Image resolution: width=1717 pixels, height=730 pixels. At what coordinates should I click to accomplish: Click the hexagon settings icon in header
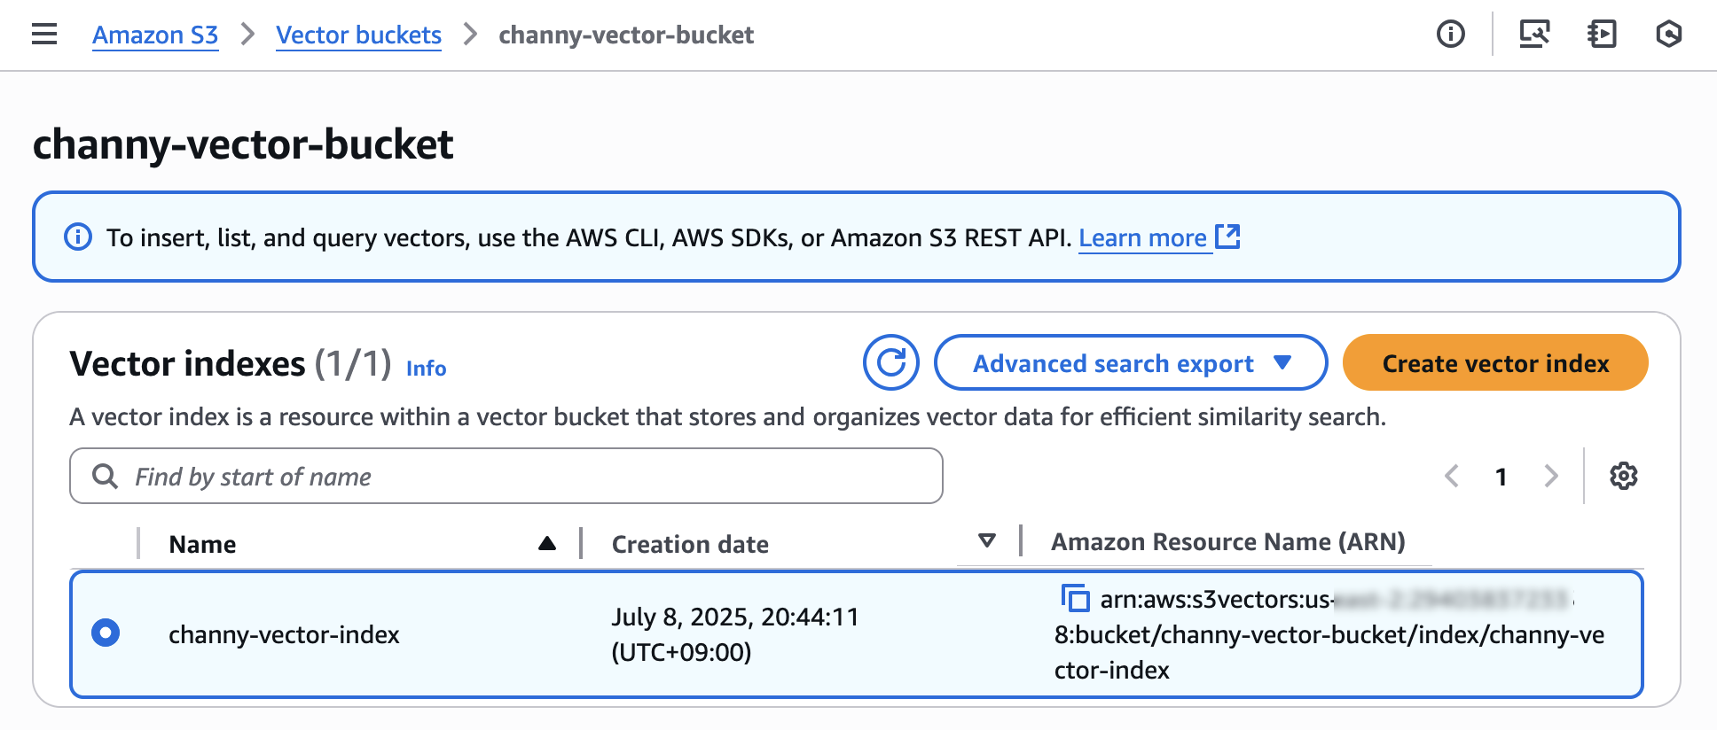1668,35
